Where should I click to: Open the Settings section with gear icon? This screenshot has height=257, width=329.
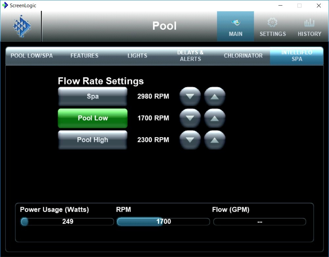(273, 26)
